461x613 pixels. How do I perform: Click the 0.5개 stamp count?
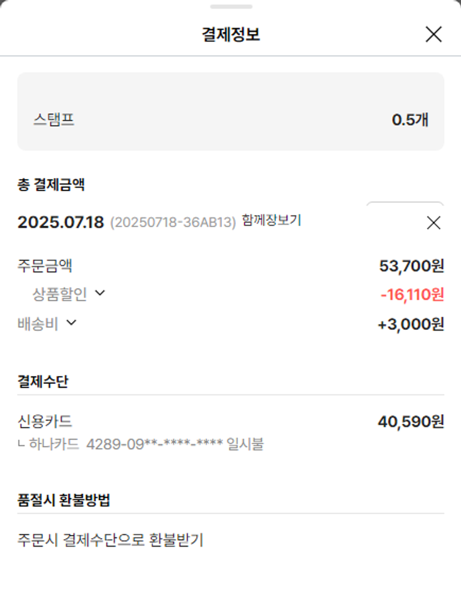[x=410, y=120]
